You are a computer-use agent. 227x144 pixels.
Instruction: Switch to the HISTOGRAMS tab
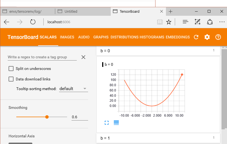tap(152, 37)
